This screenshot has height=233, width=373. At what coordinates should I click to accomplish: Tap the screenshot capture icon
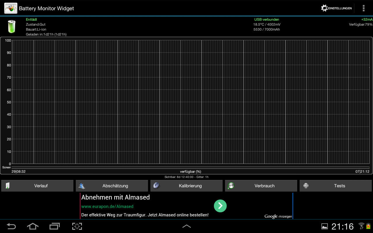(x=77, y=226)
